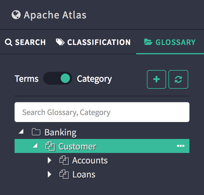Expand the Accounts category node
204x195 pixels.
[49, 160]
